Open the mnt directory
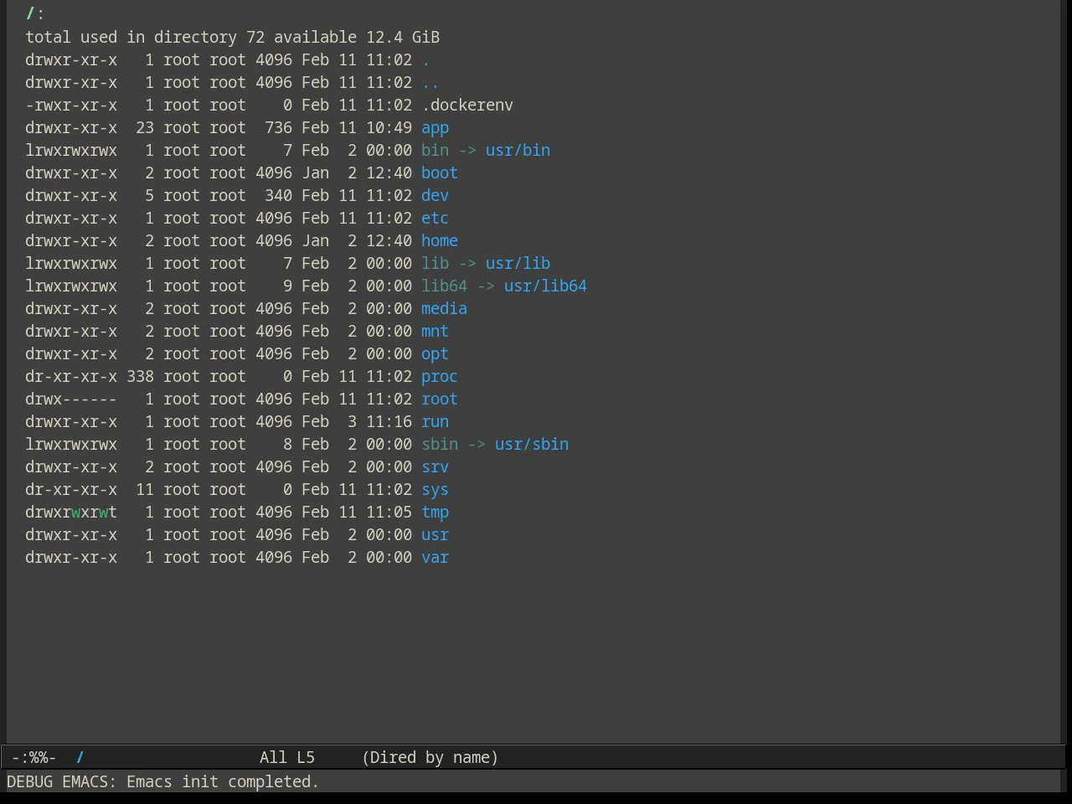 click(x=435, y=332)
